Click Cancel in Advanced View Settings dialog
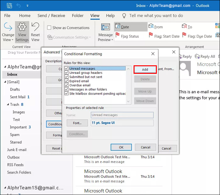The height and width of the screenshot is (195, 220). pos(167,148)
